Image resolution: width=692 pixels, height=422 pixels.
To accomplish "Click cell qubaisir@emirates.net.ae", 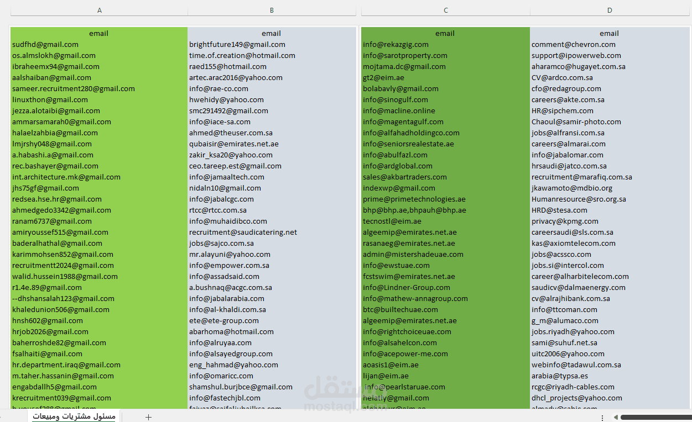I will pyautogui.click(x=272, y=144).
